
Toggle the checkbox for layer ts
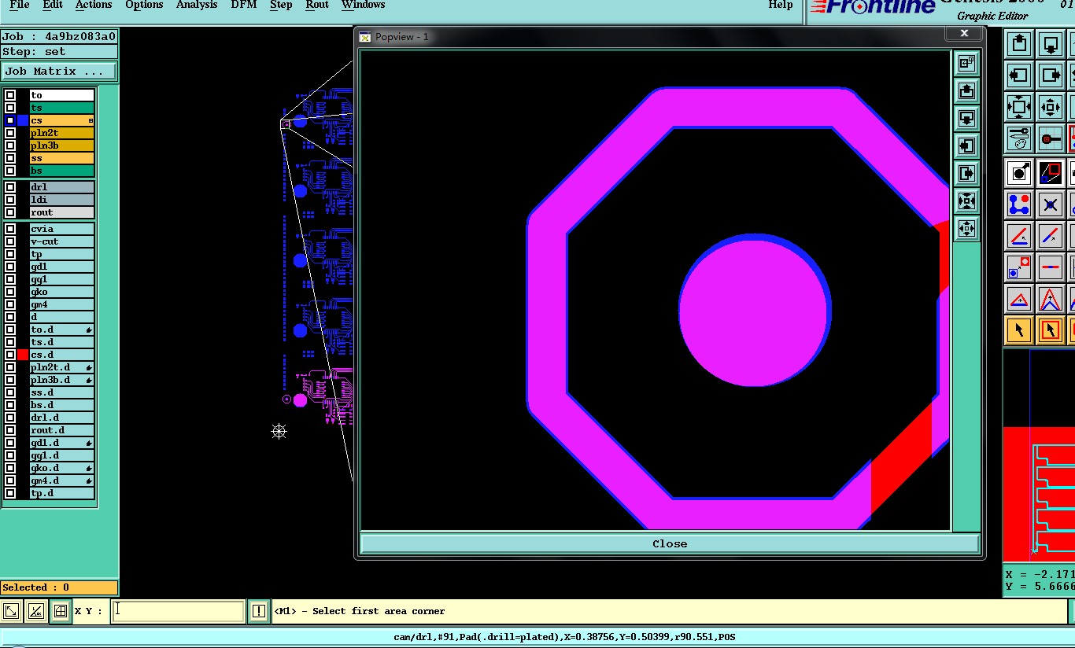coord(10,108)
